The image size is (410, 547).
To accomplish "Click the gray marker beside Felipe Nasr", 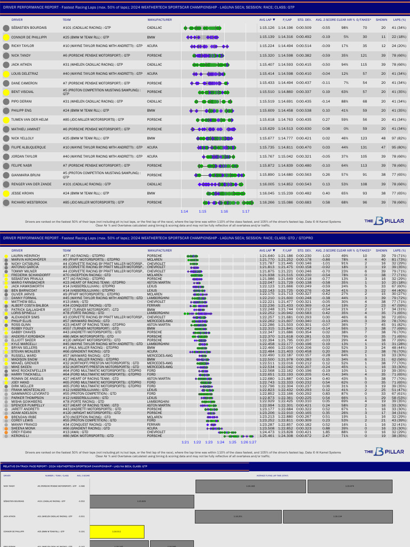I will [6, 166].
